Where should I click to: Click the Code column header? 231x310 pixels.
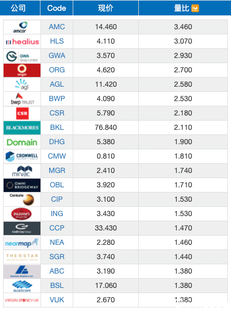pyautogui.click(x=57, y=8)
